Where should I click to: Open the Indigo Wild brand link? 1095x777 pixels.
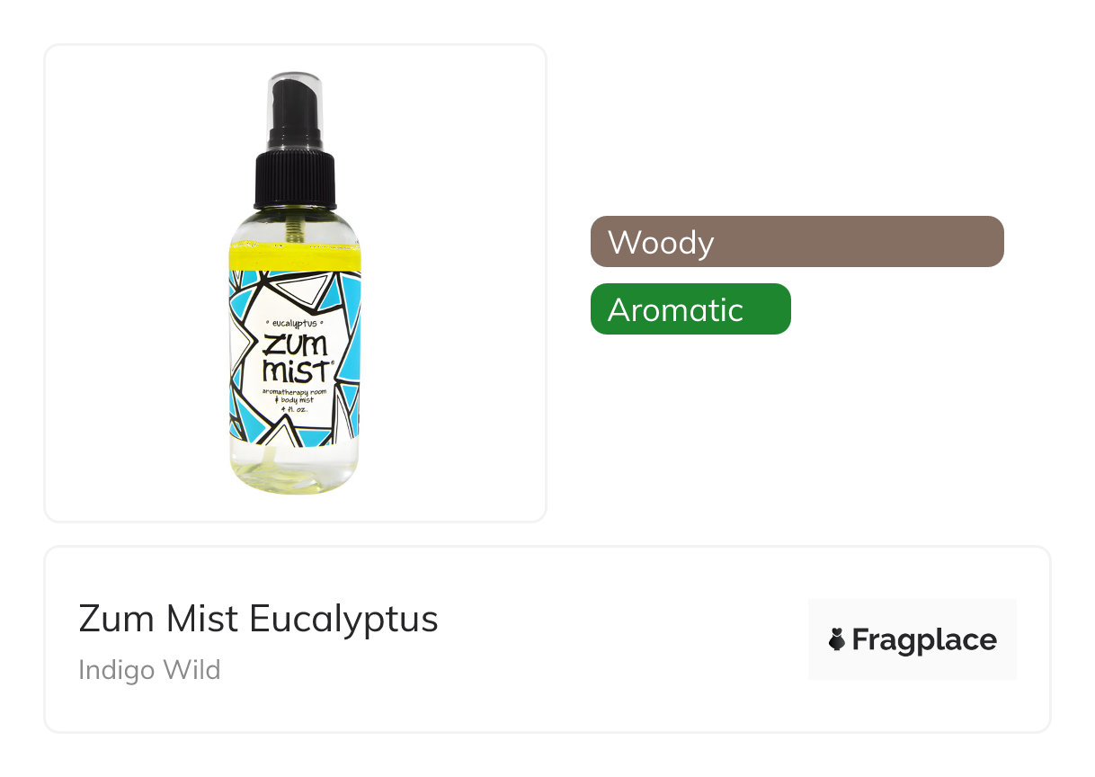pos(149,670)
